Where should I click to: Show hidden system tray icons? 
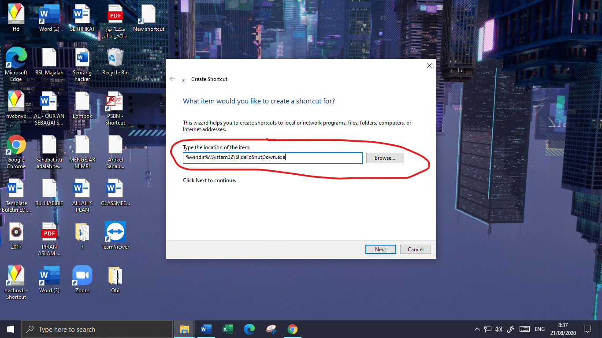pos(477,329)
